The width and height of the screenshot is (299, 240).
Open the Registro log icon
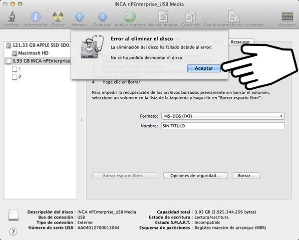pyautogui.click(x=287, y=16)
